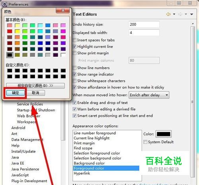199x185 pixels.
Task: Open Workspace preferences tree item
Action: (x=27, y=122)
